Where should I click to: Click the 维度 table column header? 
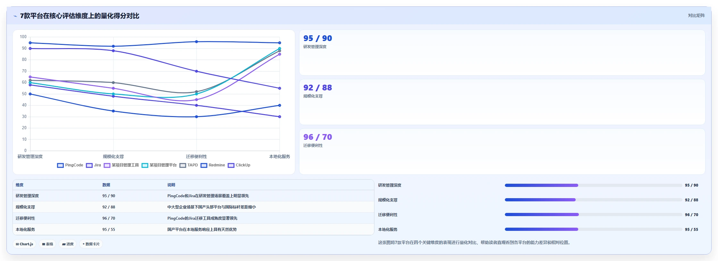pos(20,185)
